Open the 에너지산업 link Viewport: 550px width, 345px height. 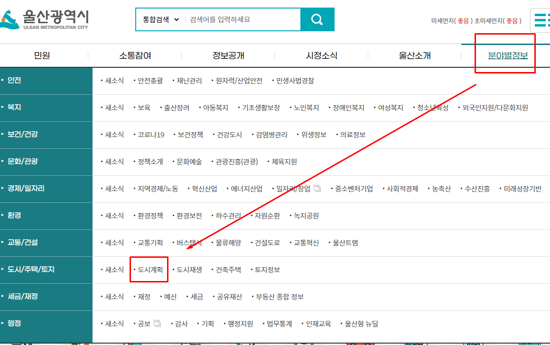click(x=247, y=189)
